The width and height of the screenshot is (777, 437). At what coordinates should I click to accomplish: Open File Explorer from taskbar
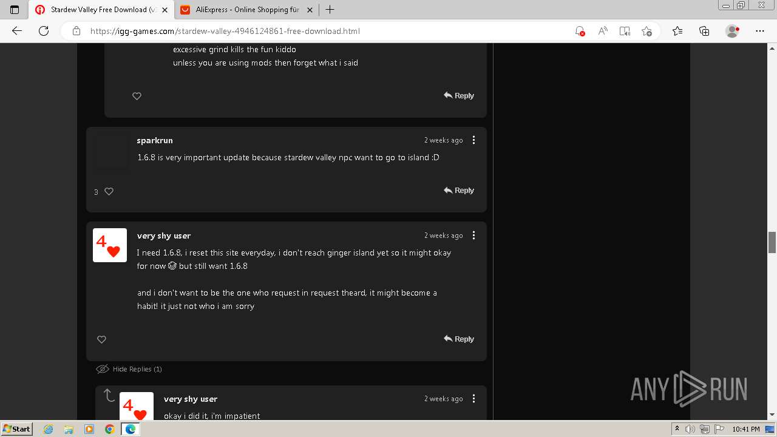point(69,429)
